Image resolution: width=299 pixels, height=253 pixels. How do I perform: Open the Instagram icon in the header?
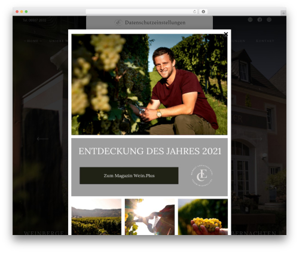[x=269, y=20]
